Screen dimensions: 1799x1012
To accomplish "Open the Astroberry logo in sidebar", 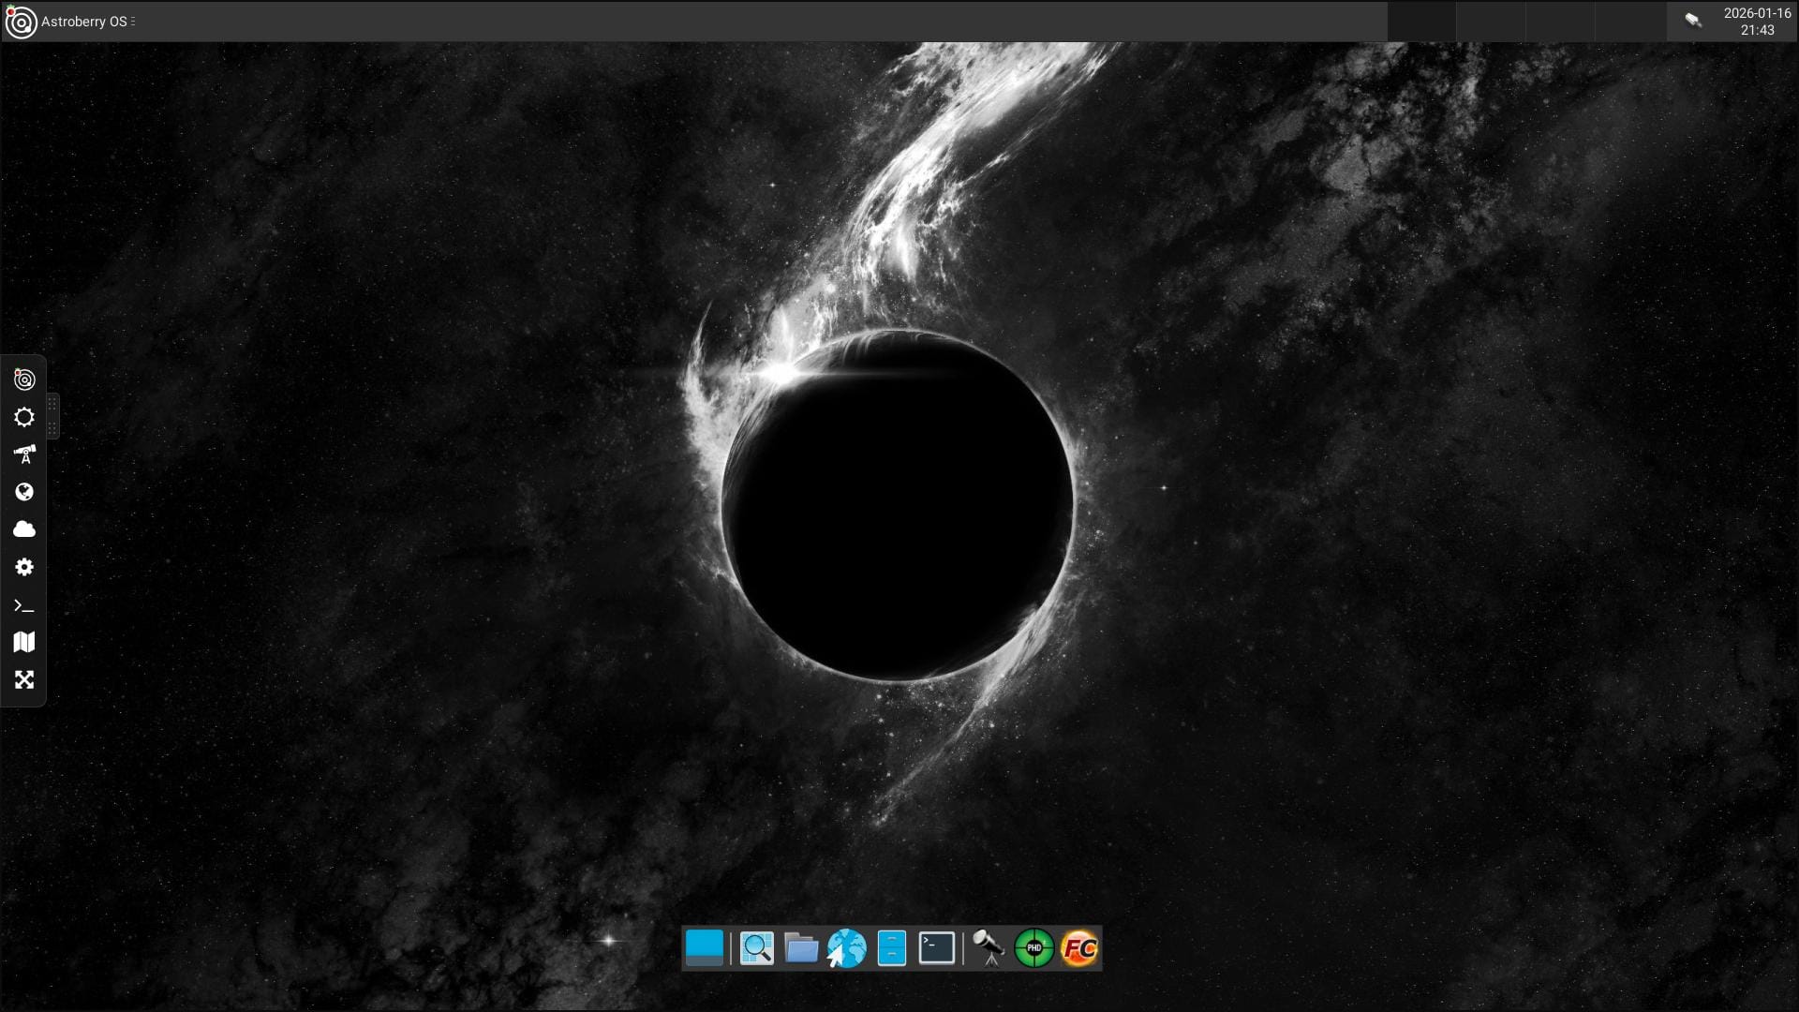I will coord(24,379).
